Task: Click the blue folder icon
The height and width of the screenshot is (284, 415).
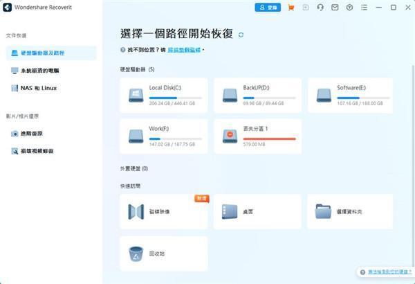Action: click(324, 211)
